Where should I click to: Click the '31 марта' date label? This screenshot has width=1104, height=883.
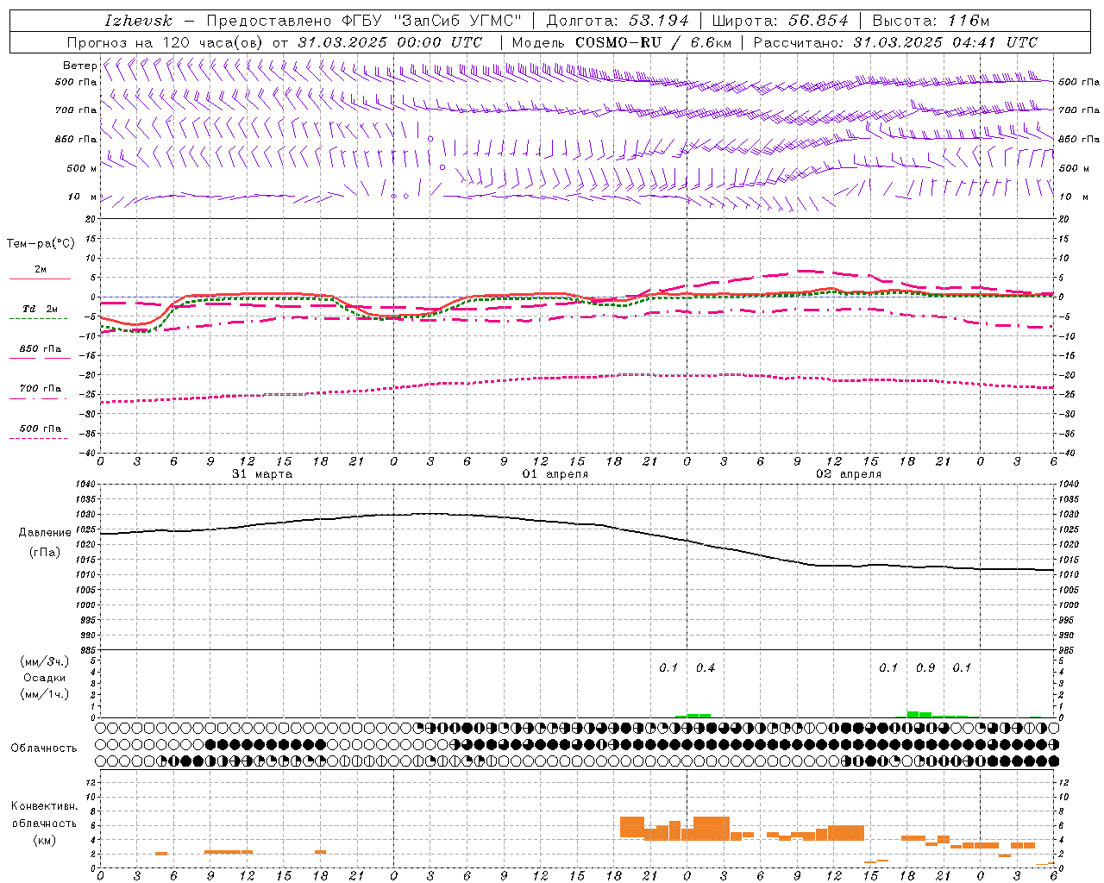click(x=262, y=474)
